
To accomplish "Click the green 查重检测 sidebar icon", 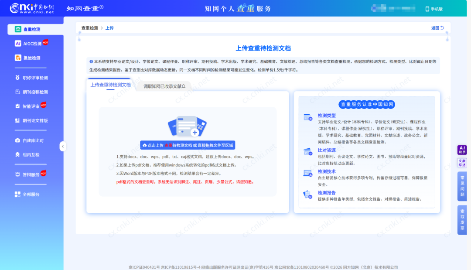I will click(18, 29).
